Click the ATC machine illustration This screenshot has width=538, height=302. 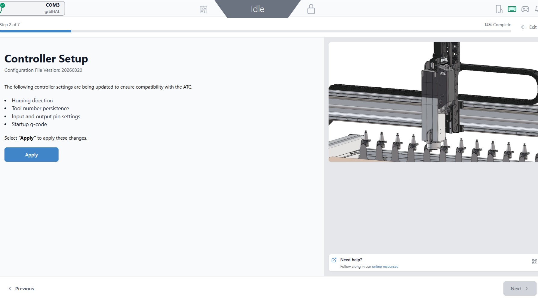[433, 102]
